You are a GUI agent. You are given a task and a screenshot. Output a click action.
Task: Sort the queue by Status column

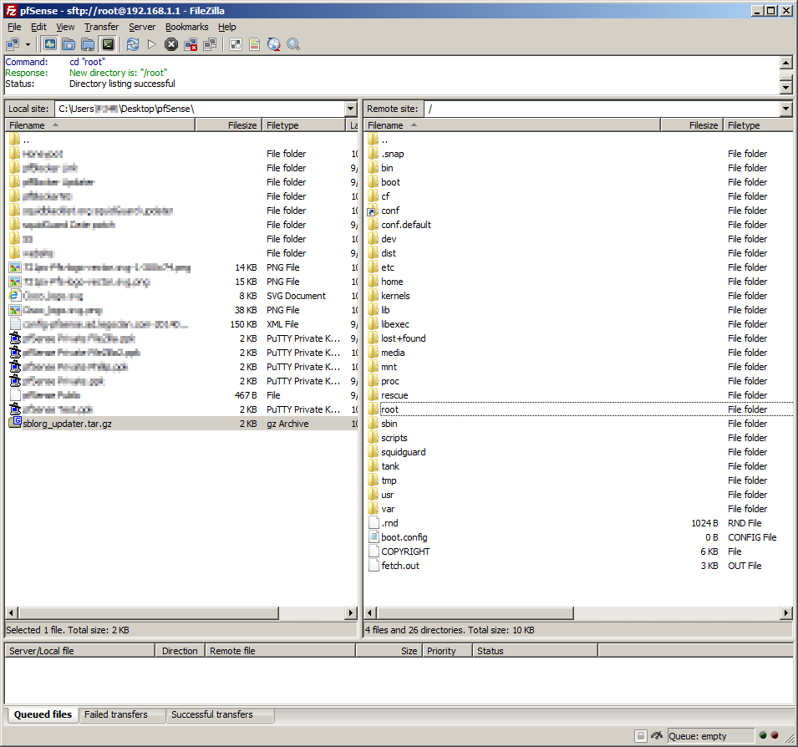[535, 651]
